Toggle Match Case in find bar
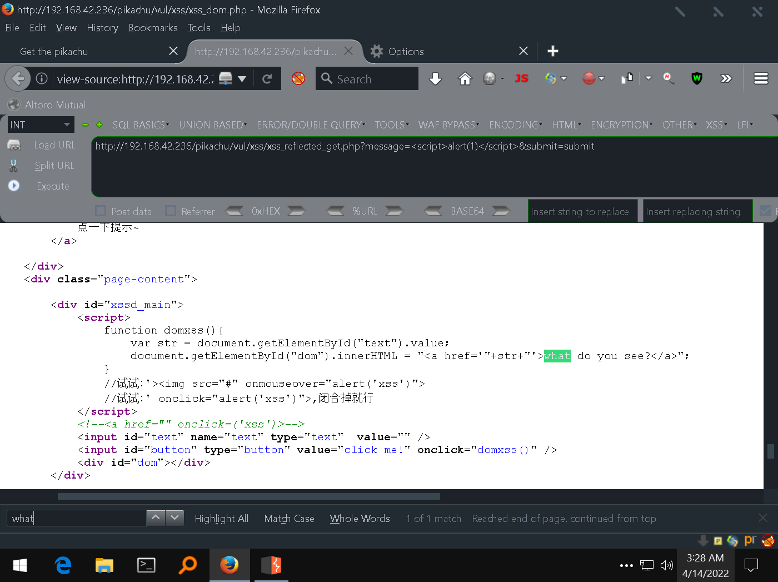 click(289, 519)
